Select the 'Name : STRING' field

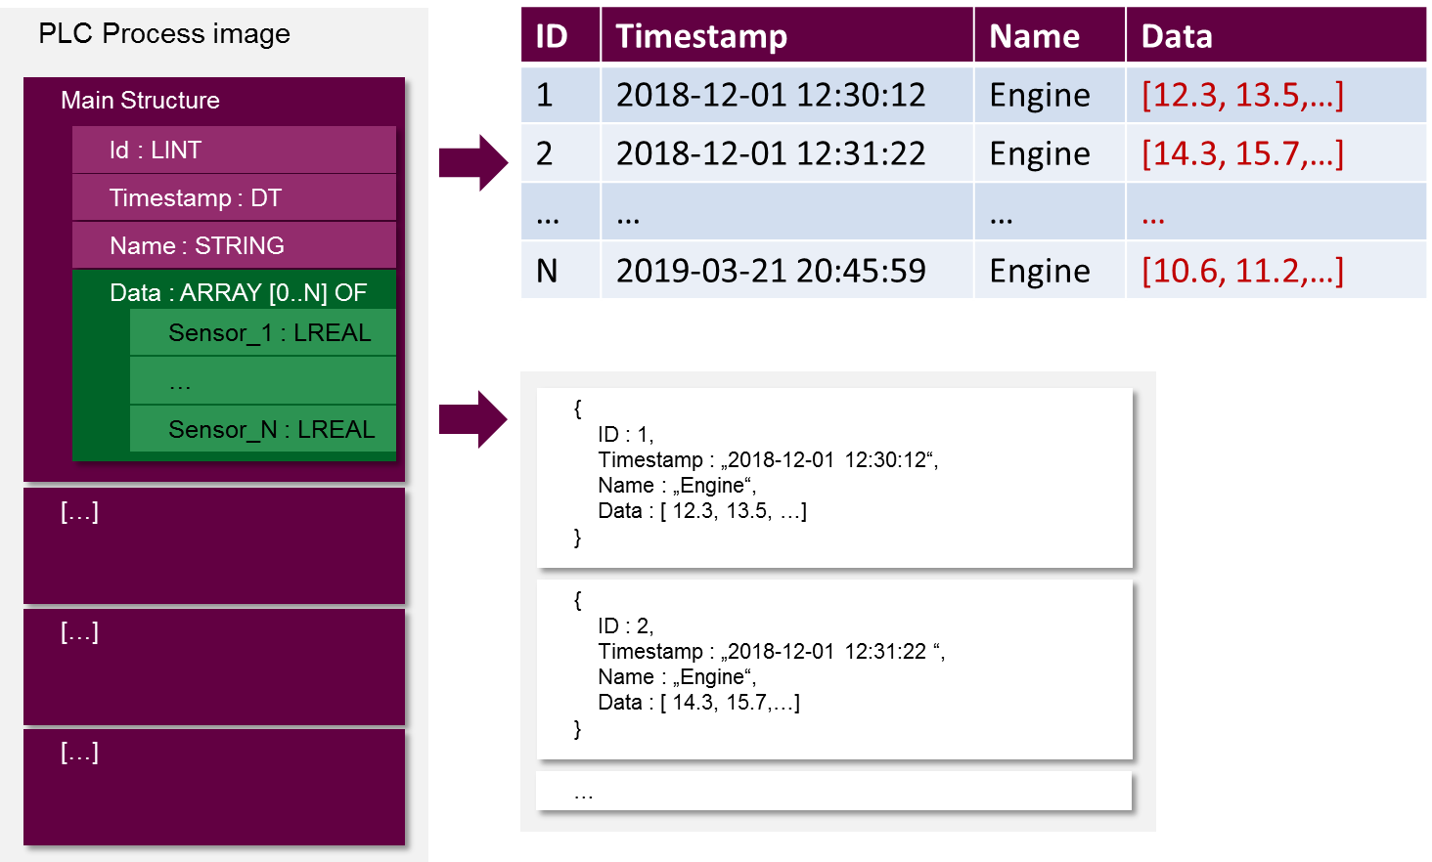click(x=234, y=245)
